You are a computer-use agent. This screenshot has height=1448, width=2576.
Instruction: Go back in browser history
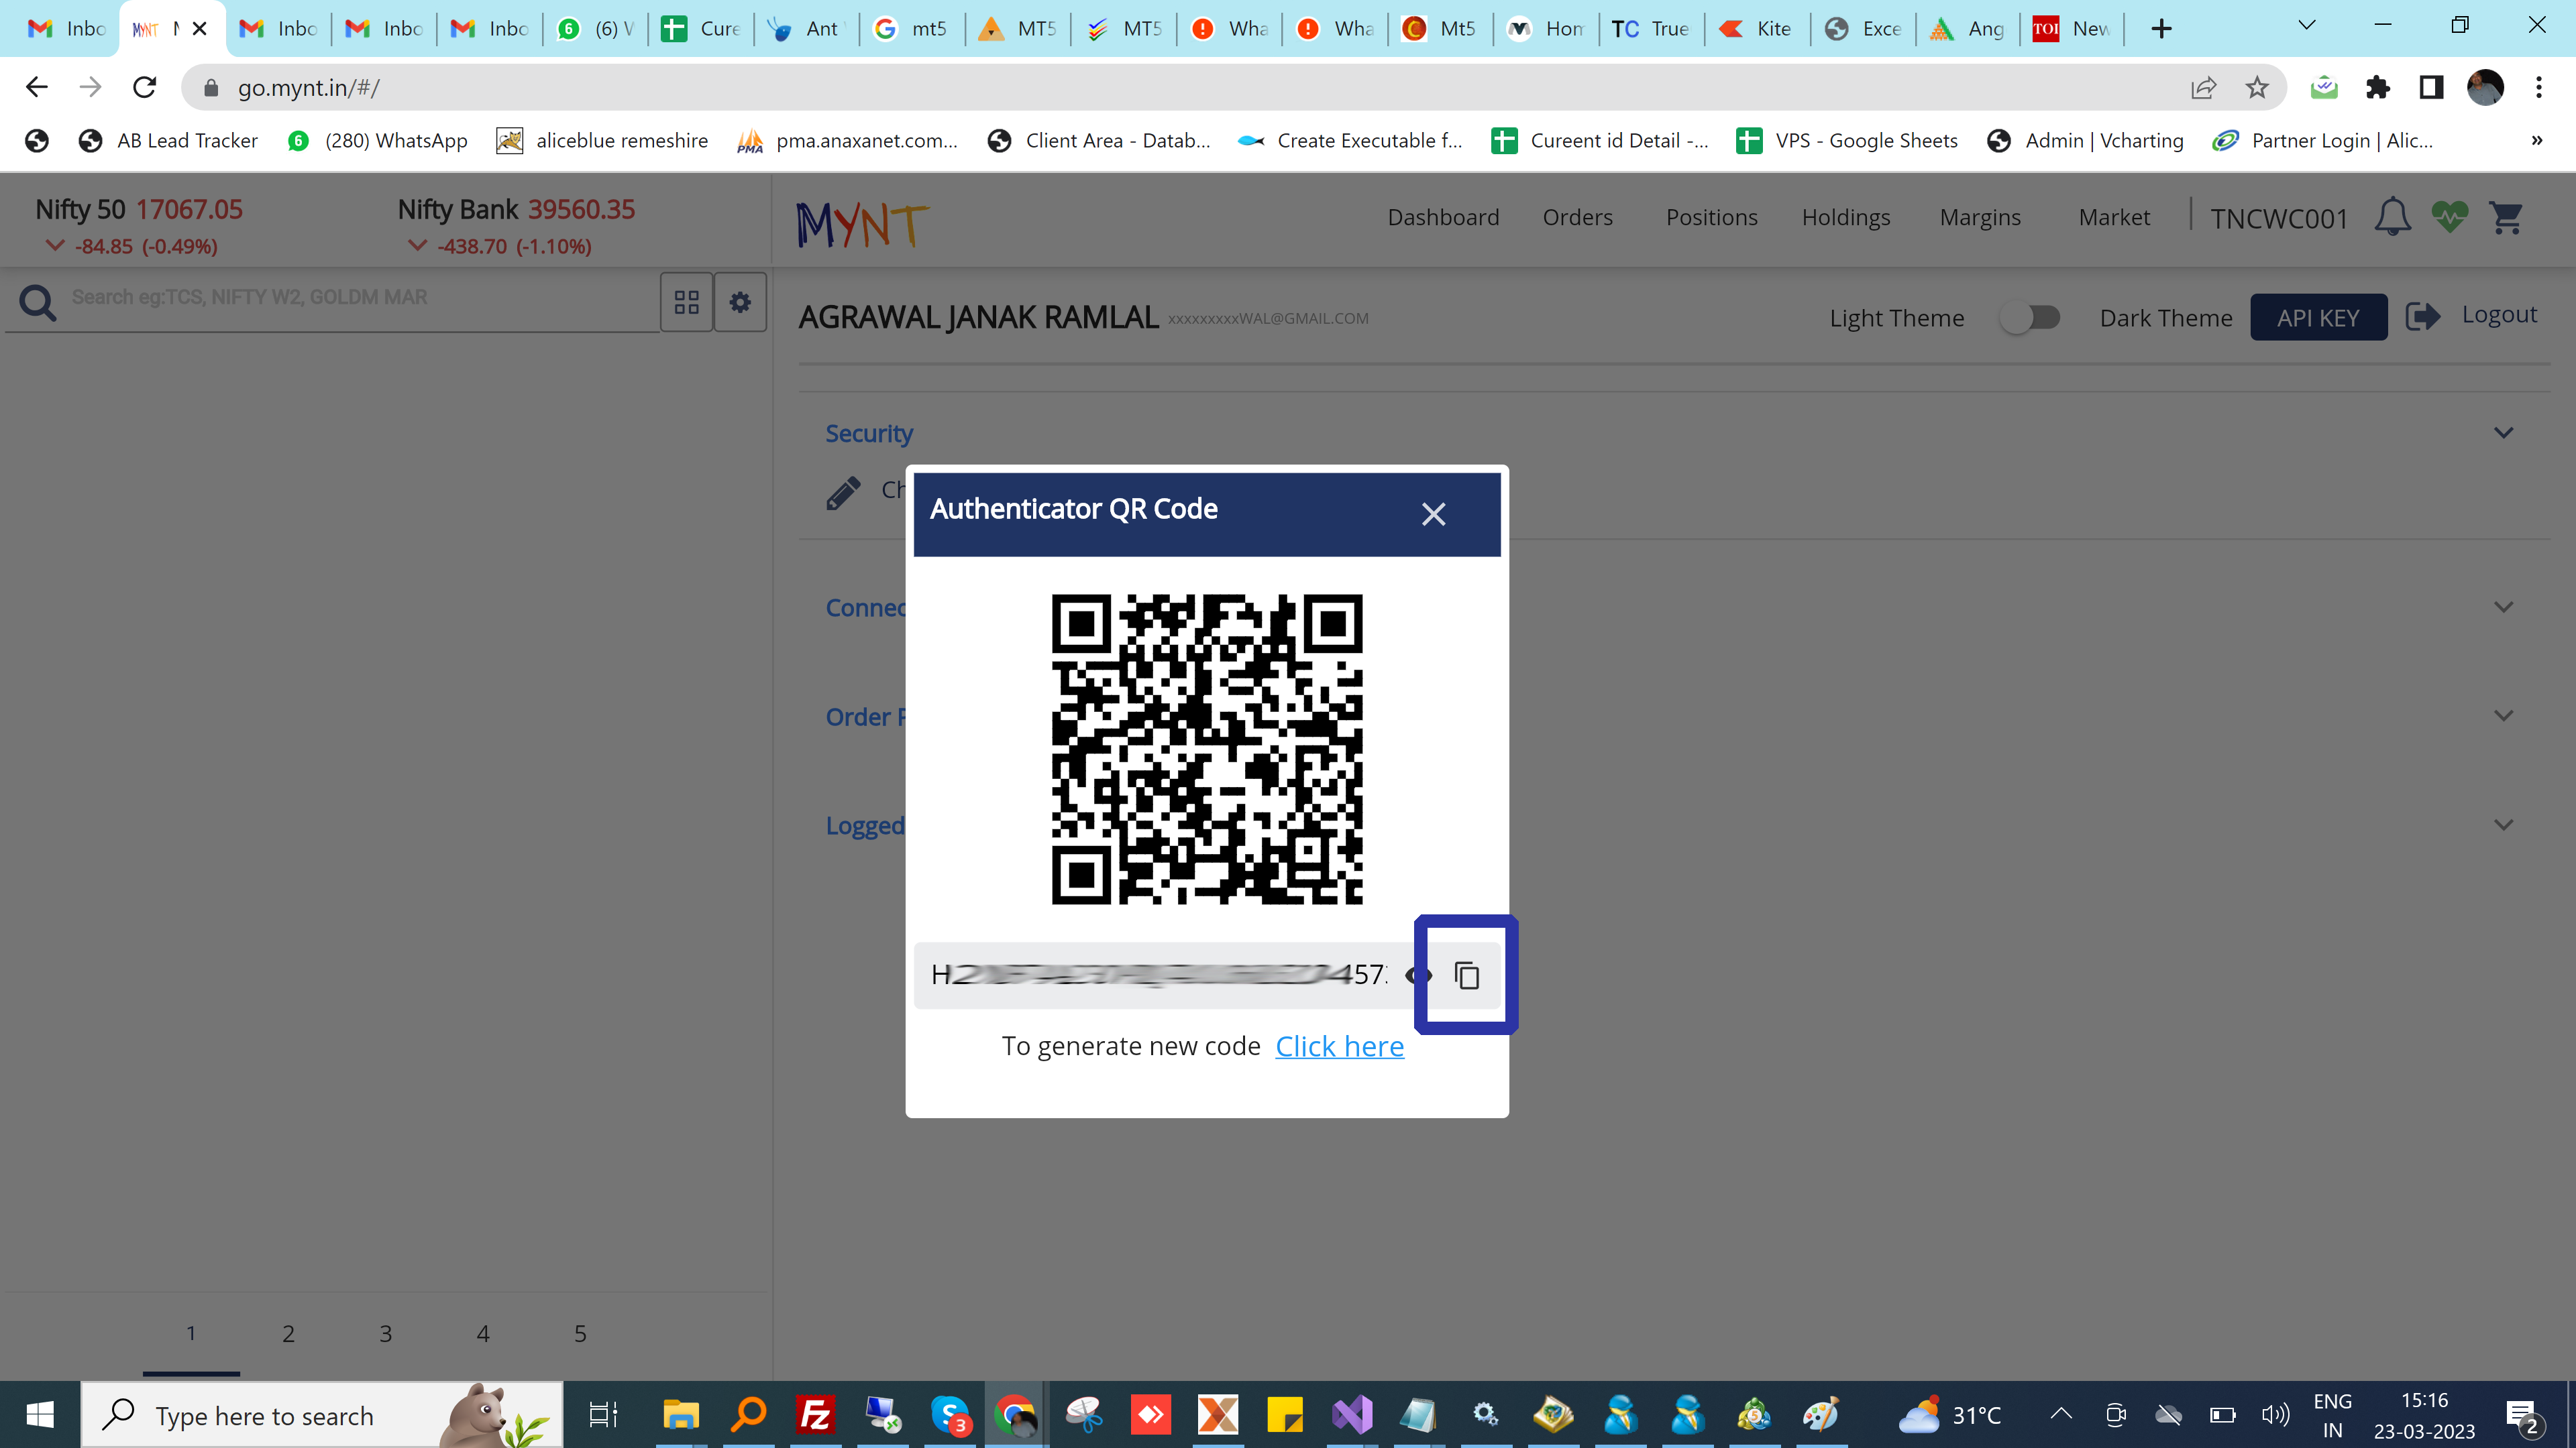coord(37,88)
